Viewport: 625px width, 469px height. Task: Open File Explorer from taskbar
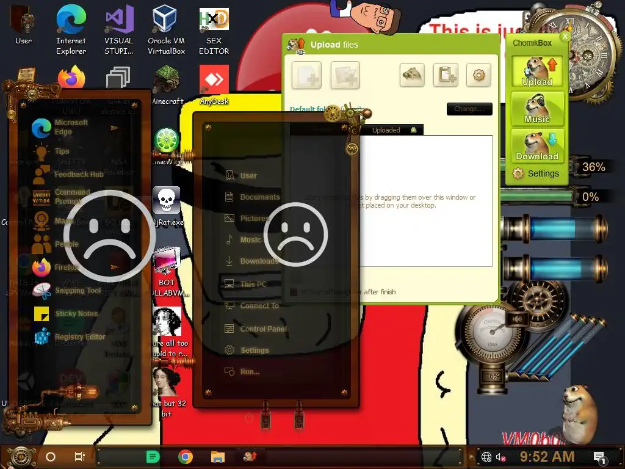coord(218,457)
